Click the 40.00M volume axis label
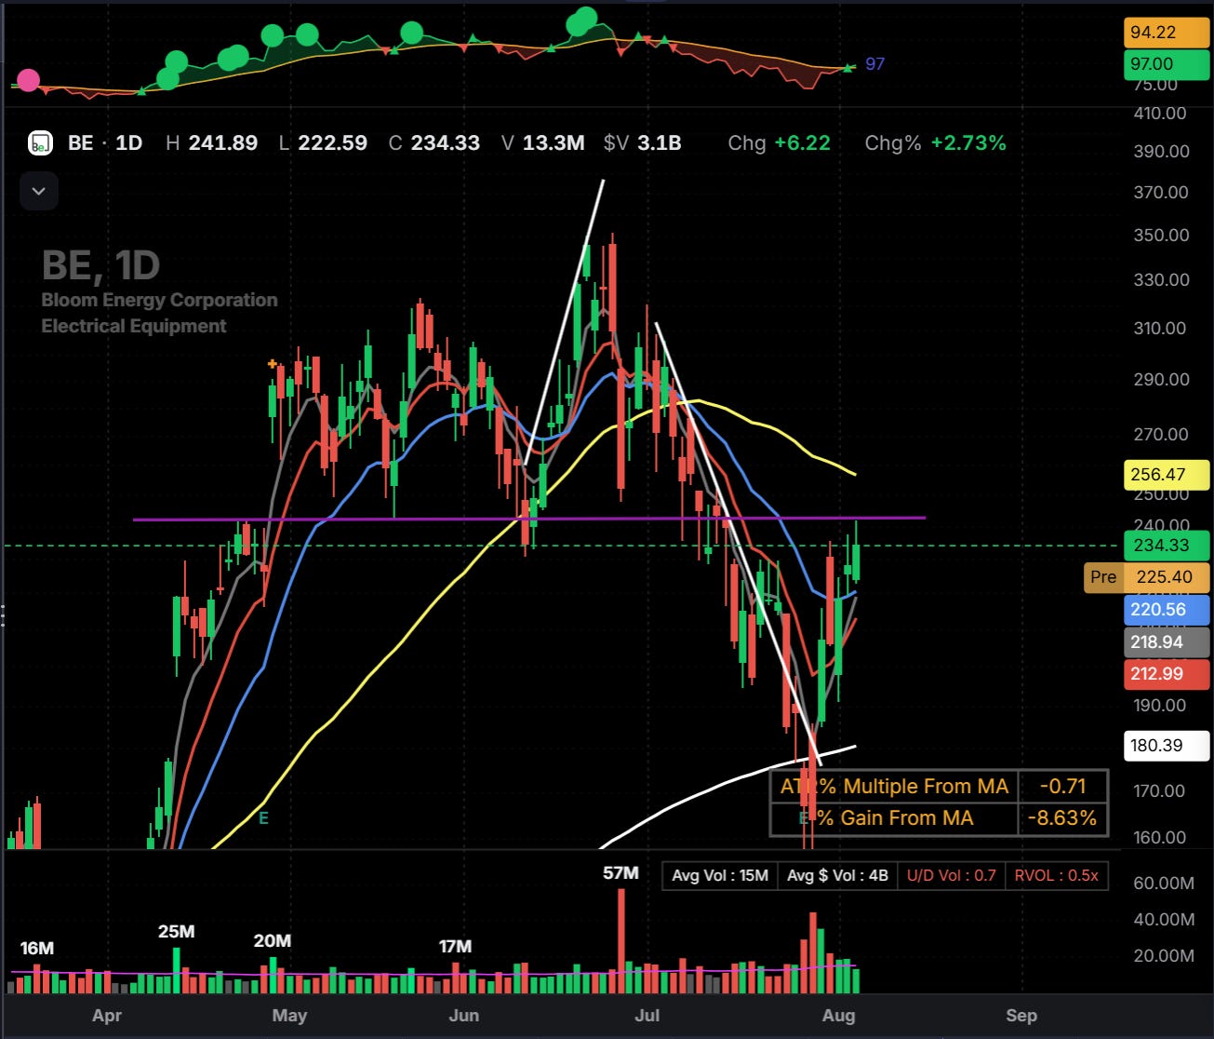The image size is (1214, 1039). click(x=1164, y=920)
